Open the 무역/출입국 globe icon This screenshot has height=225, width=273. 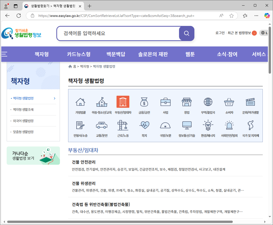tap(208, 102)
